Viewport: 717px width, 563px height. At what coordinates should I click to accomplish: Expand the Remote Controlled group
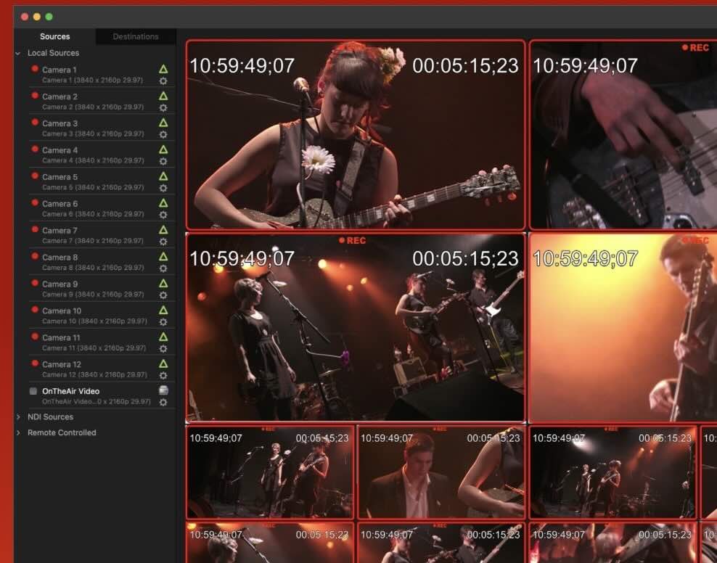(18, 433)
